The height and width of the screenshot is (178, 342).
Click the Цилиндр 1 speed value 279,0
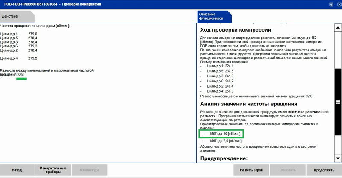point(33,34)
